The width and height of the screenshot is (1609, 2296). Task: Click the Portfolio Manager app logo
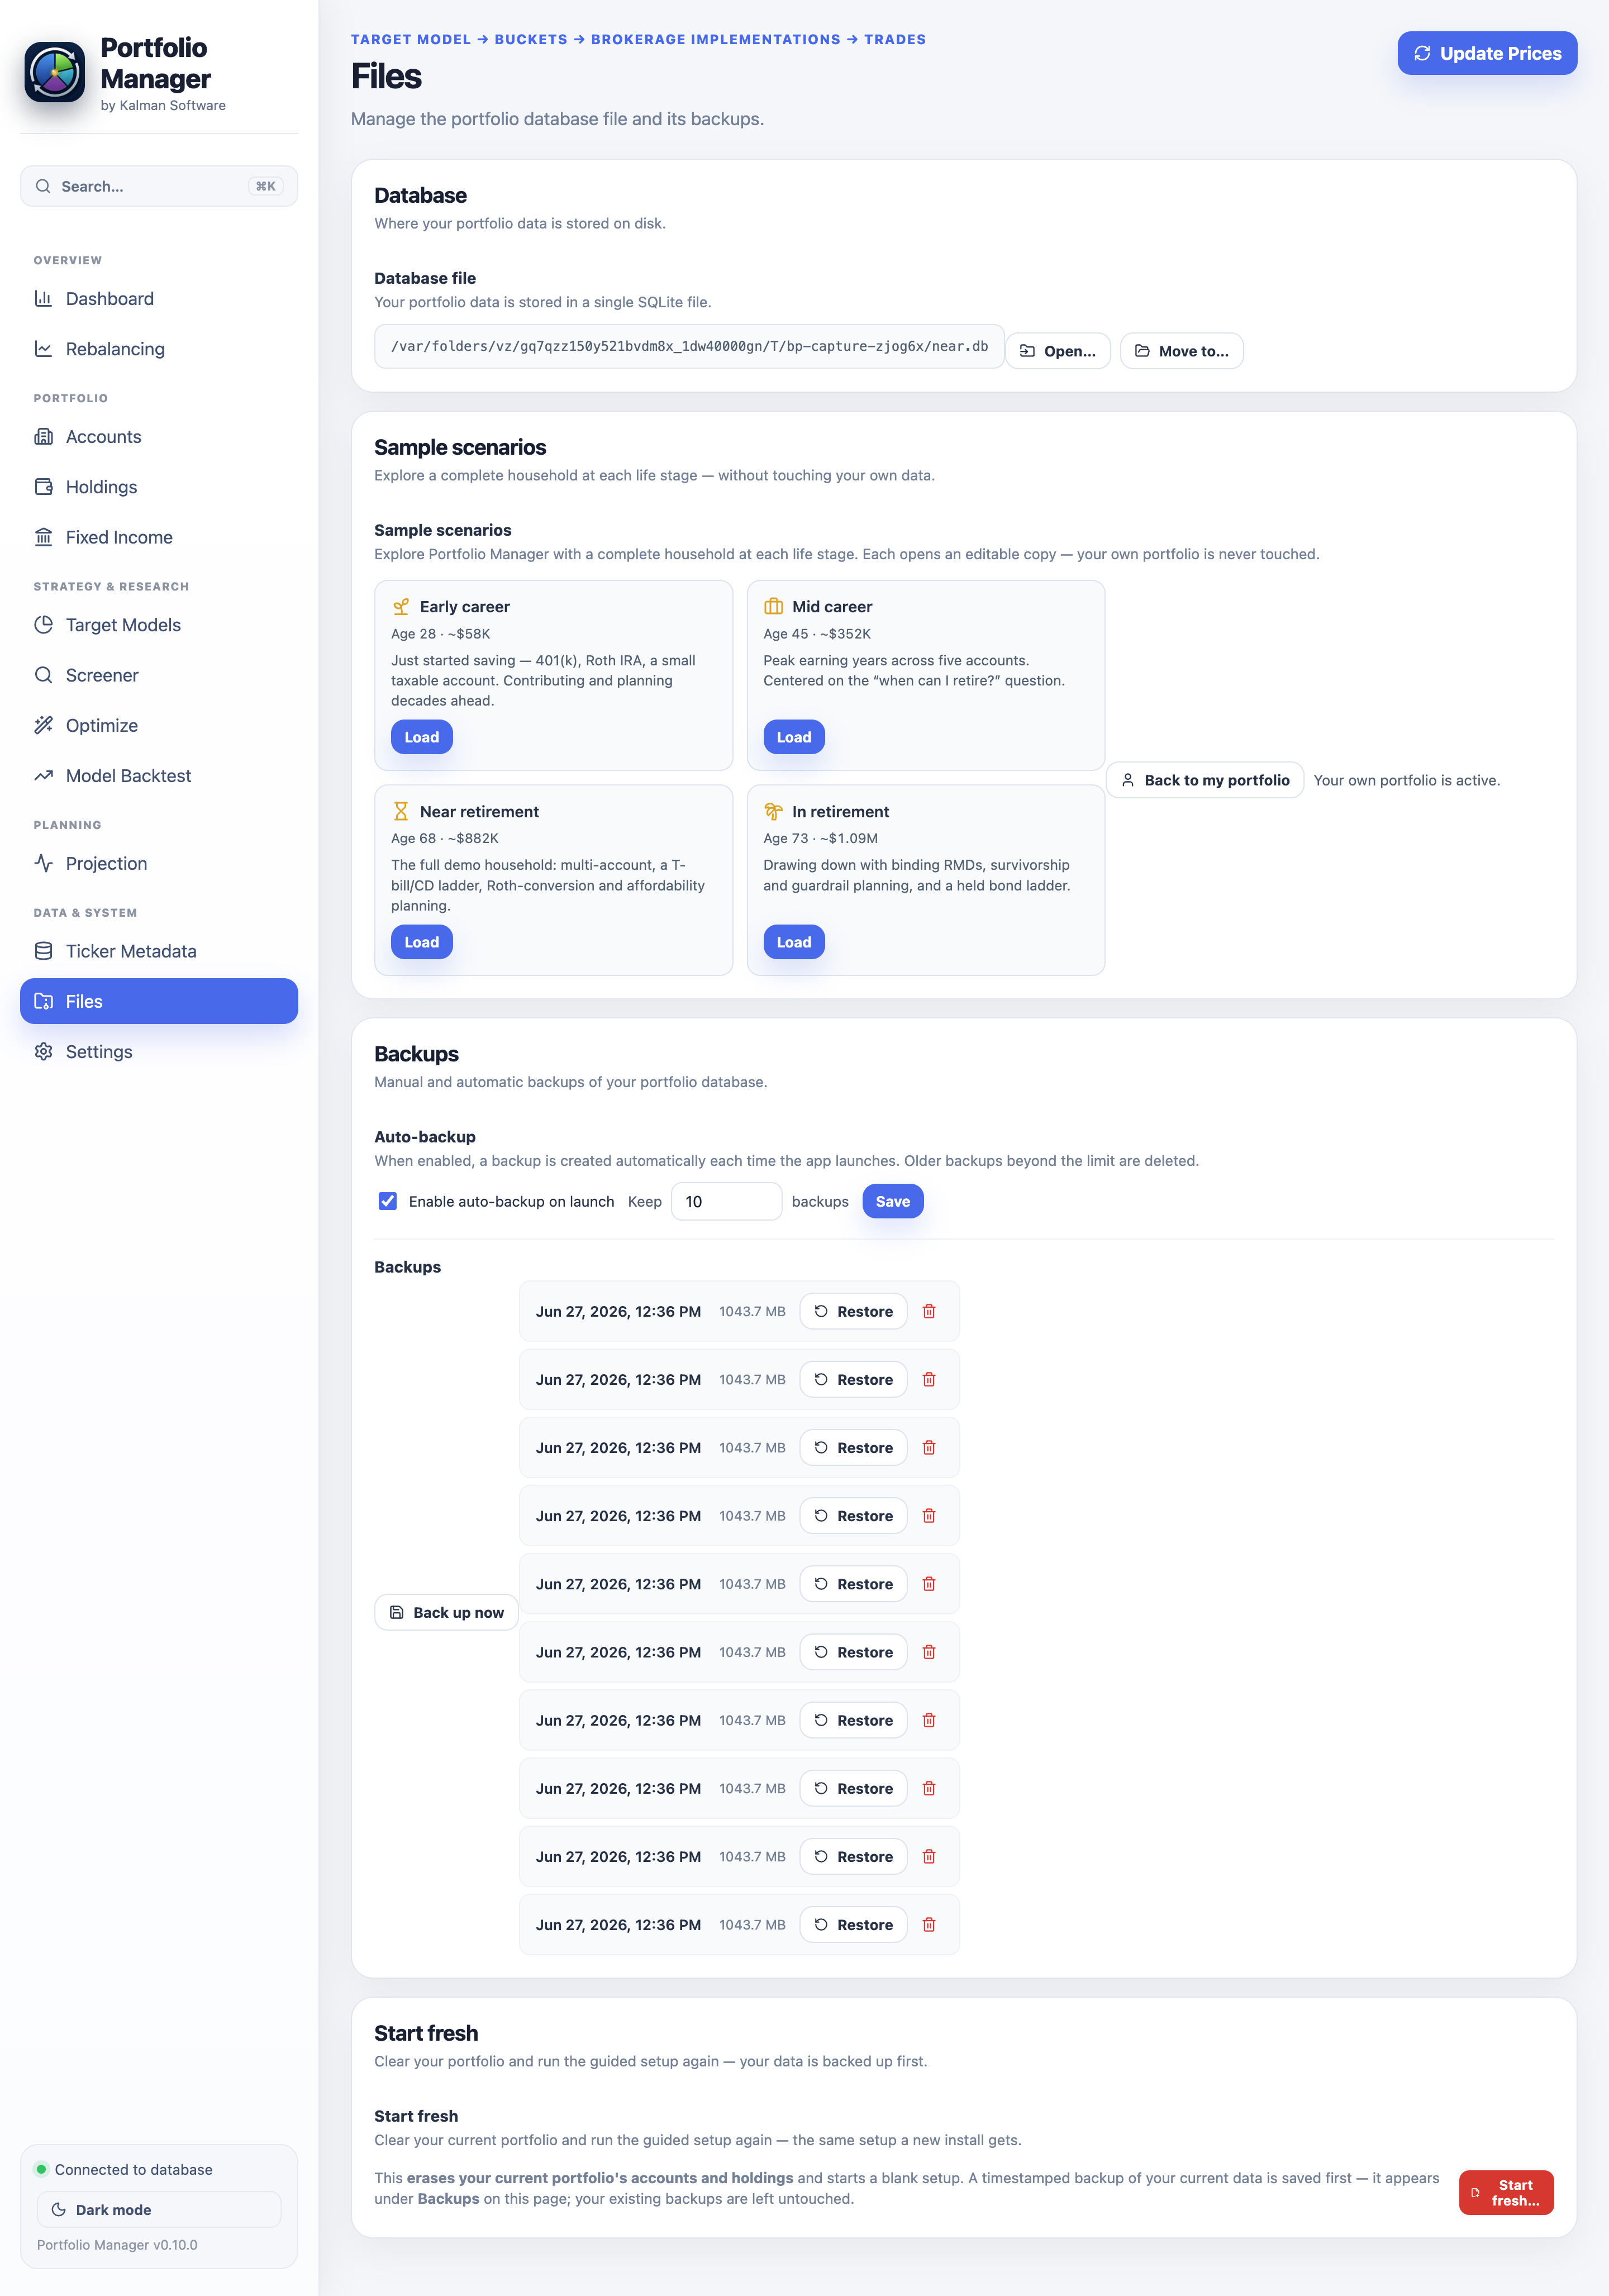click(55, 72)
